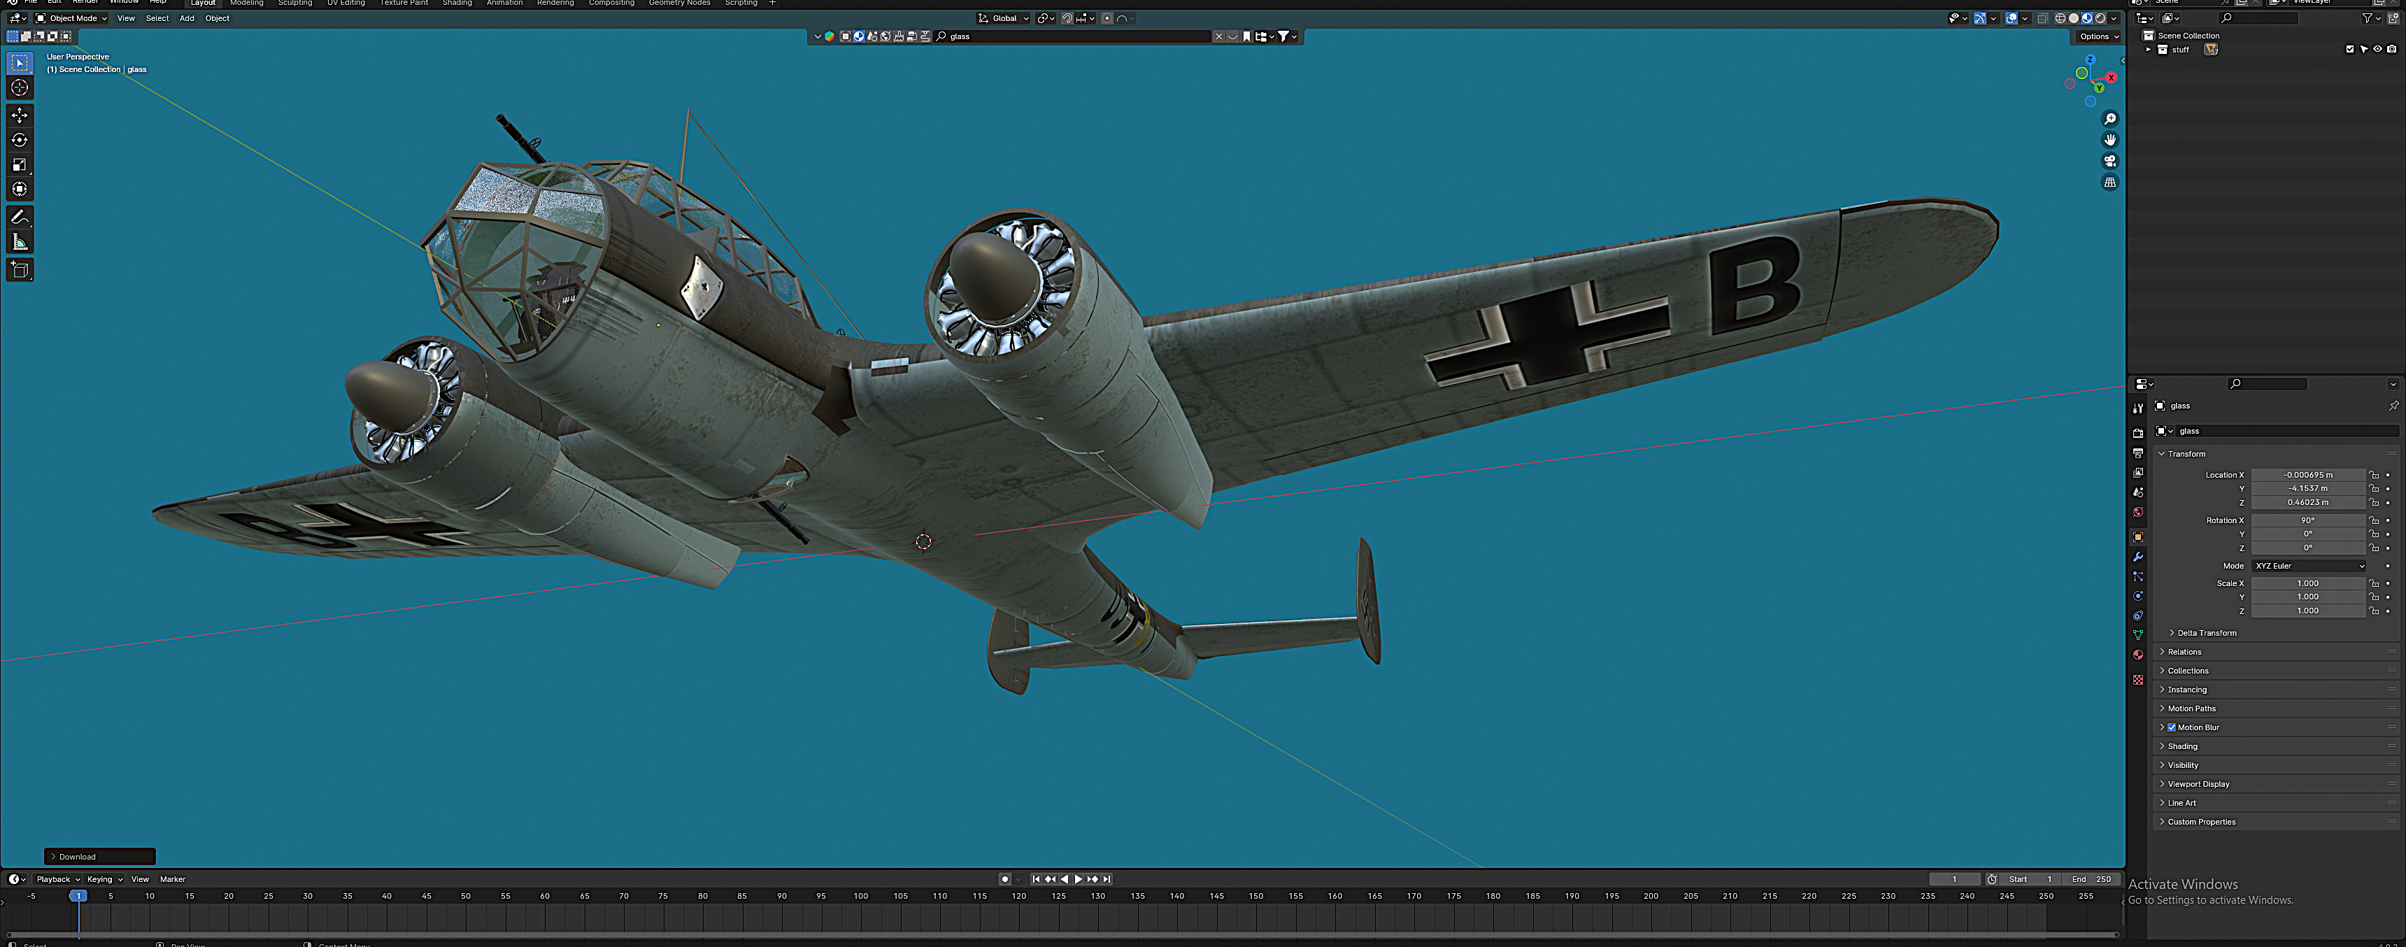Click the pan hand viewport gizmo
This screenshot has width=2406, height=947.
click(x=2109, y=140)
